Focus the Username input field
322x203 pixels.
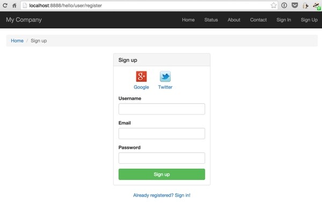(x=162, y=109)
